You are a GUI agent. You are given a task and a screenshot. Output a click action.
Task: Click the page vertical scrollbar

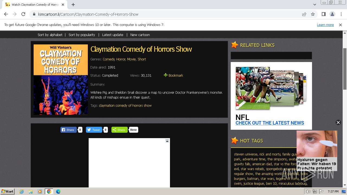(x=345, y=69)
